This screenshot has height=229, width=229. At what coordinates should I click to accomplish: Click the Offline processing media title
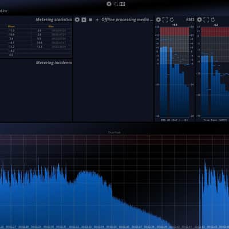click(x=127, y=19)
